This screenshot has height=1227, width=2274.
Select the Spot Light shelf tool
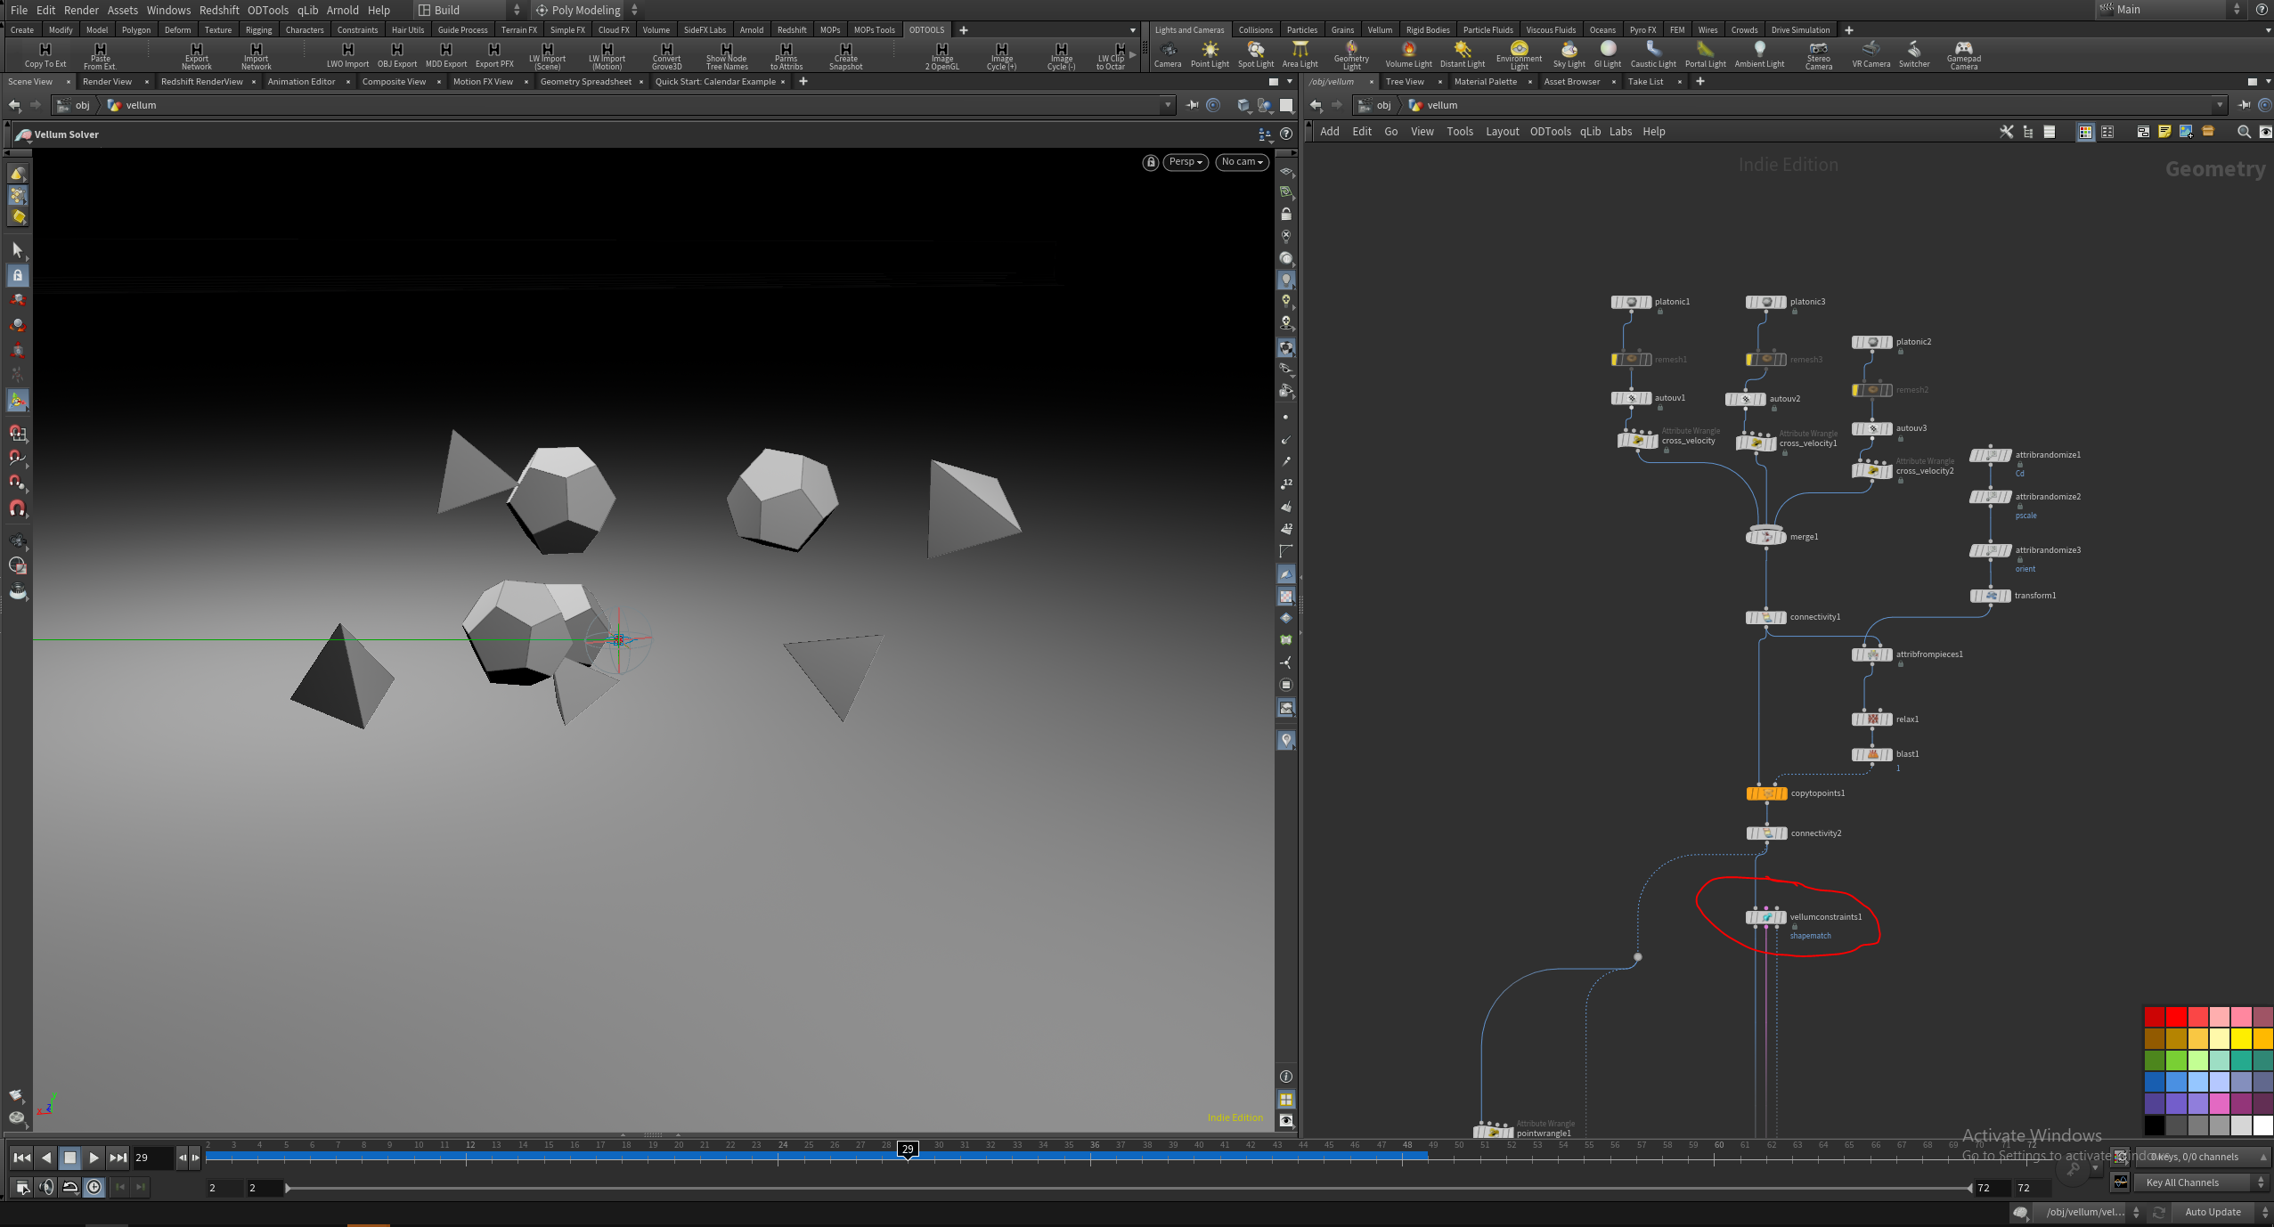1255,54
